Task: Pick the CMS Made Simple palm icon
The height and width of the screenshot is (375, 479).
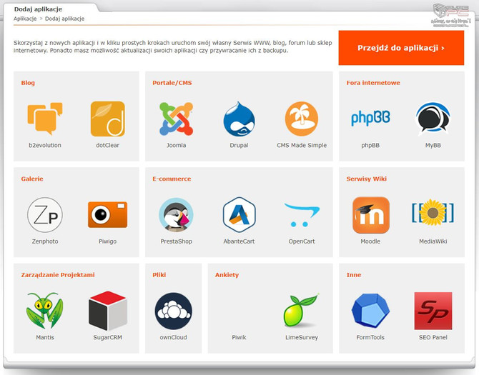Action: coord(302,119)
